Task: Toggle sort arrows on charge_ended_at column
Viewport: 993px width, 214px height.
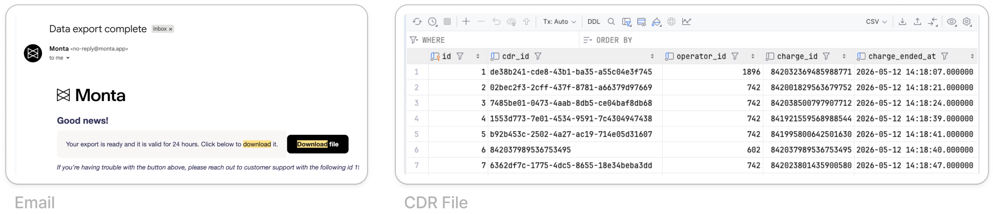Action: click(972, 56)
